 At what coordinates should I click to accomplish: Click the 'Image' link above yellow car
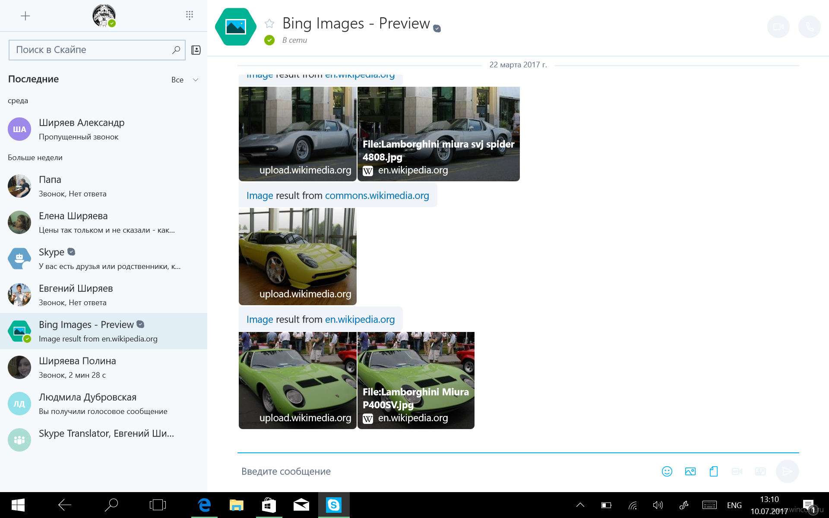pos(259,196)
